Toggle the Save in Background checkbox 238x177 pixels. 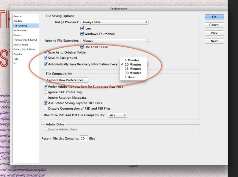click(x=46, y=58)
